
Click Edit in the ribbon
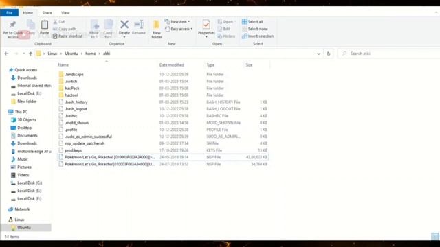pos(224,29)
